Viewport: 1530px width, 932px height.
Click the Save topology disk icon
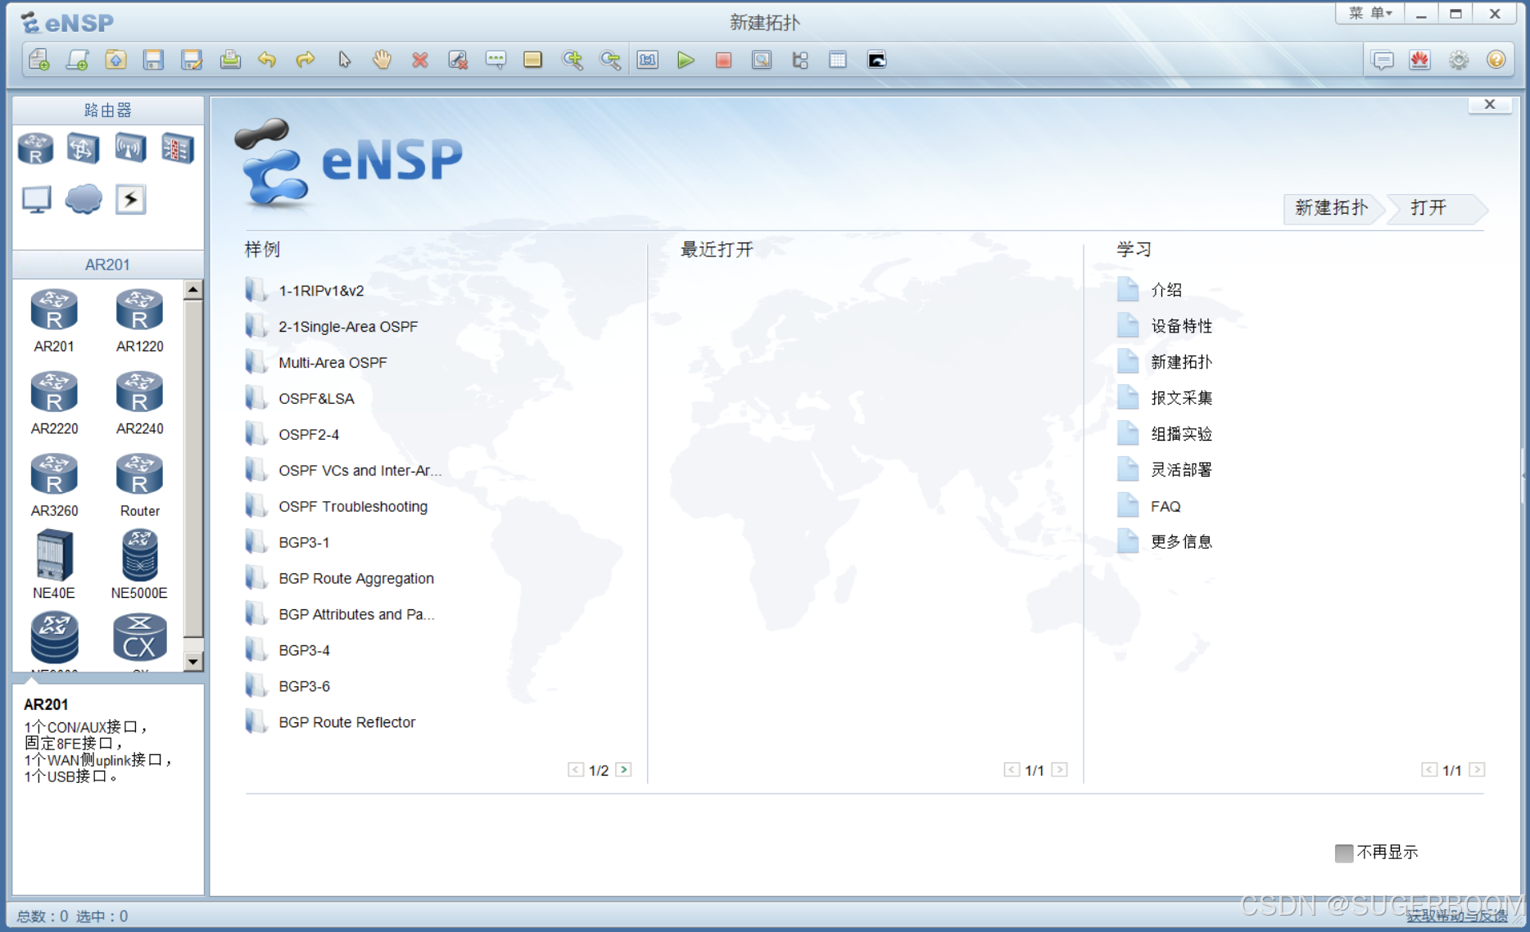(153, 60)
